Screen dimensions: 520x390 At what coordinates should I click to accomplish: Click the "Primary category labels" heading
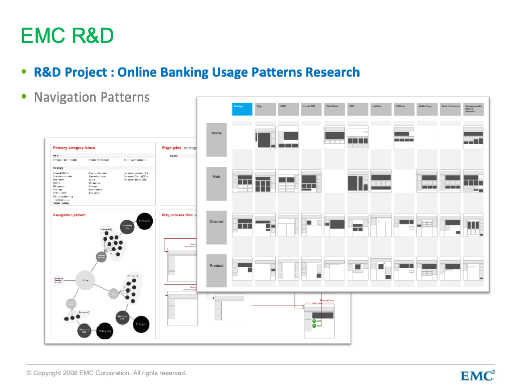click(74, 148)
